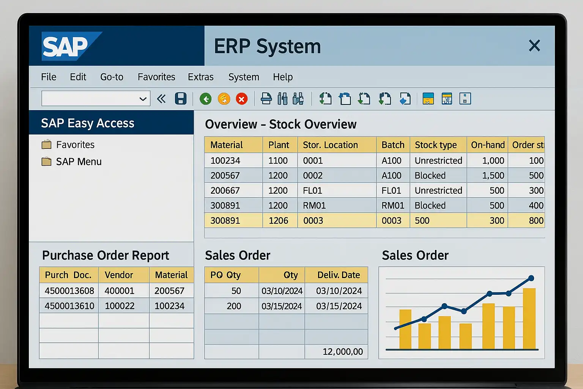The image size is (583, 389).
Task: Click the Find Next binoculars icon
Action: pos(298,99)
